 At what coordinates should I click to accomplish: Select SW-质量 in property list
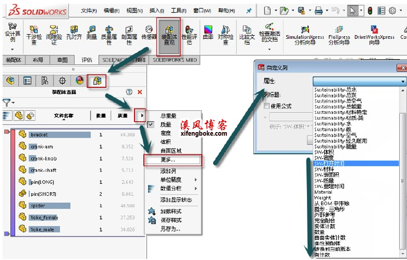pyautogui.click(x=356, y=181)
